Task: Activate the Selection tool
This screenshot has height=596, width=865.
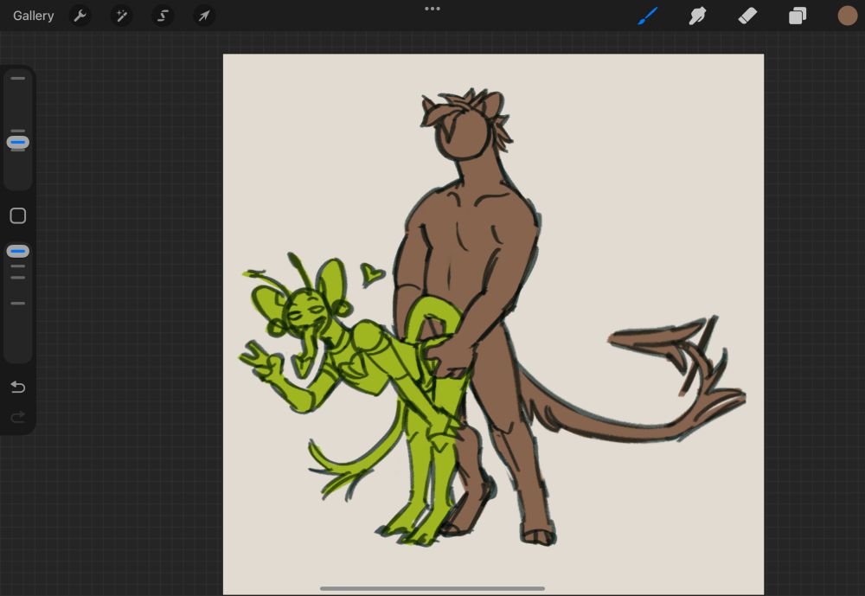Action: (x=163, y=16)
